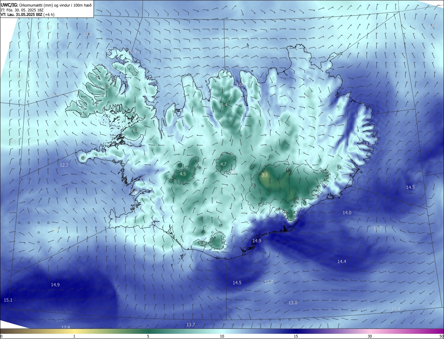Click the '9.5' value on the map

20,77
